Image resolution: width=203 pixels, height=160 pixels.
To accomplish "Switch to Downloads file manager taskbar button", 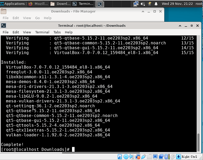I will click(x=61, y=4).
